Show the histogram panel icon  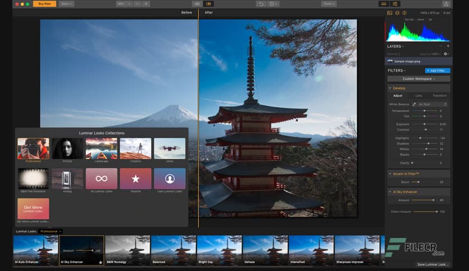coord(390,13)
